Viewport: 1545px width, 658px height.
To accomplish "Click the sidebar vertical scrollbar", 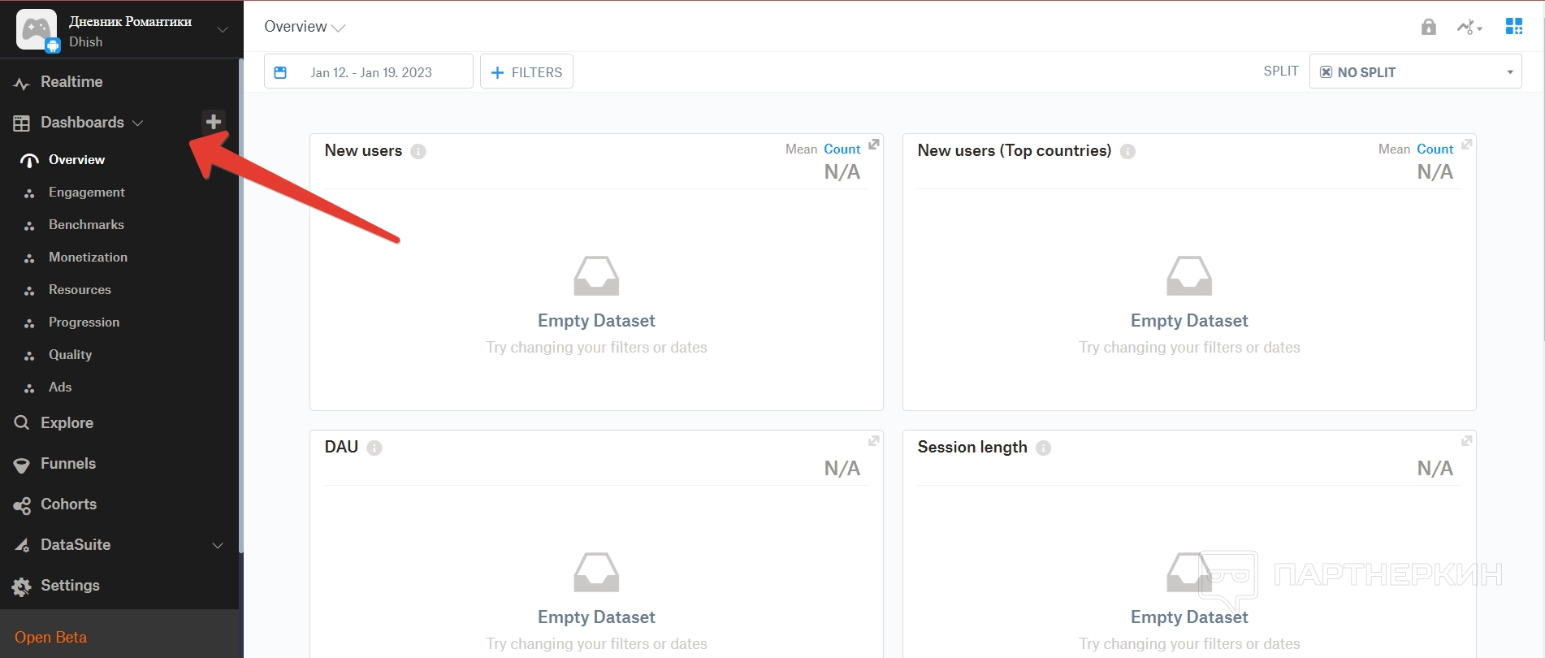I will [x=241, y=305].
